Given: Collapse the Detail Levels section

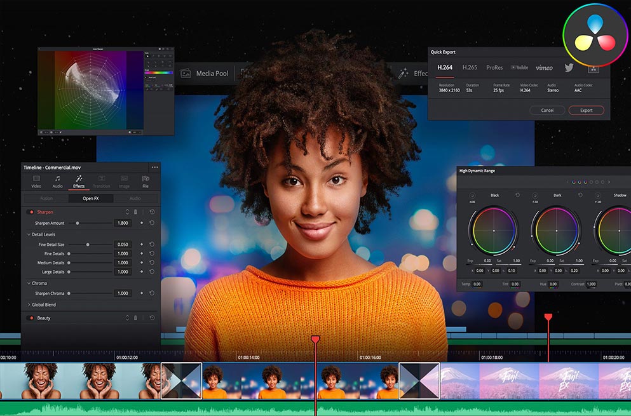Looking at the screenshot, I should pyautogui.click(x=29, y=234).
